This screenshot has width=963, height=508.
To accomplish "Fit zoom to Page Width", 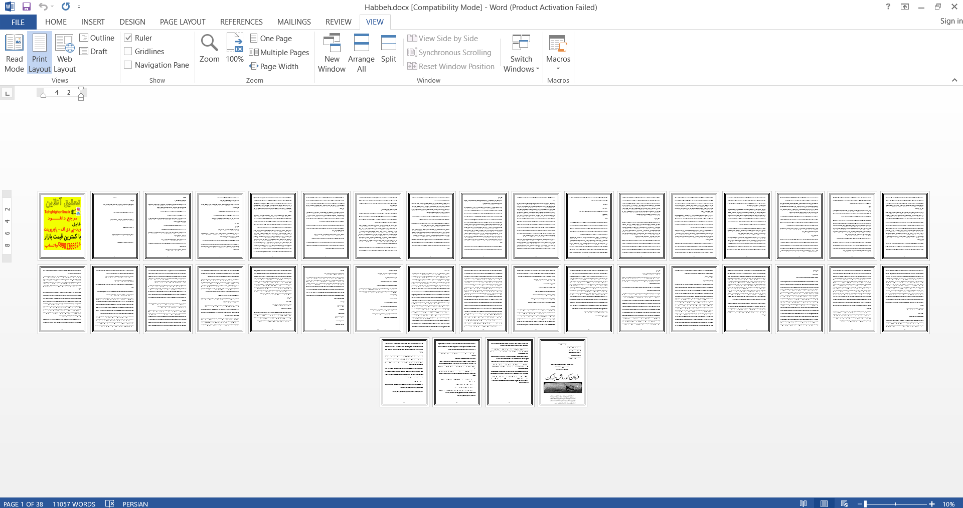I will pyautogui.click(x=274, y=67).
